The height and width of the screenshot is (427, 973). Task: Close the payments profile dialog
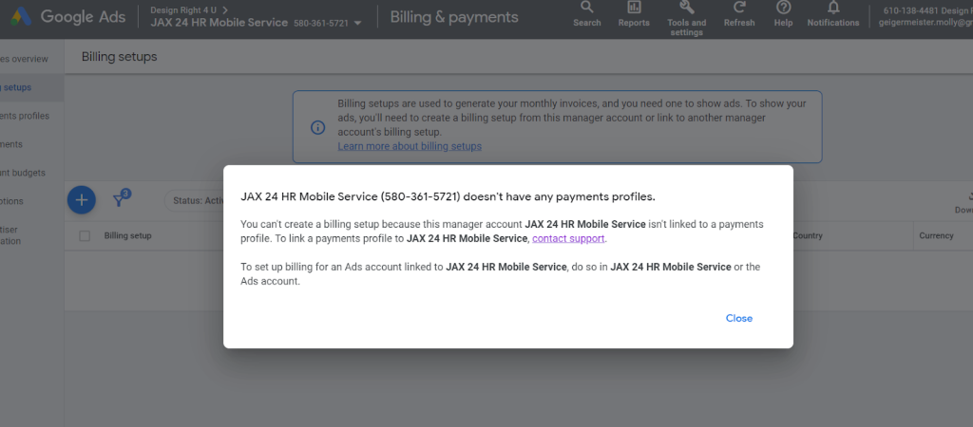[739, 318]
